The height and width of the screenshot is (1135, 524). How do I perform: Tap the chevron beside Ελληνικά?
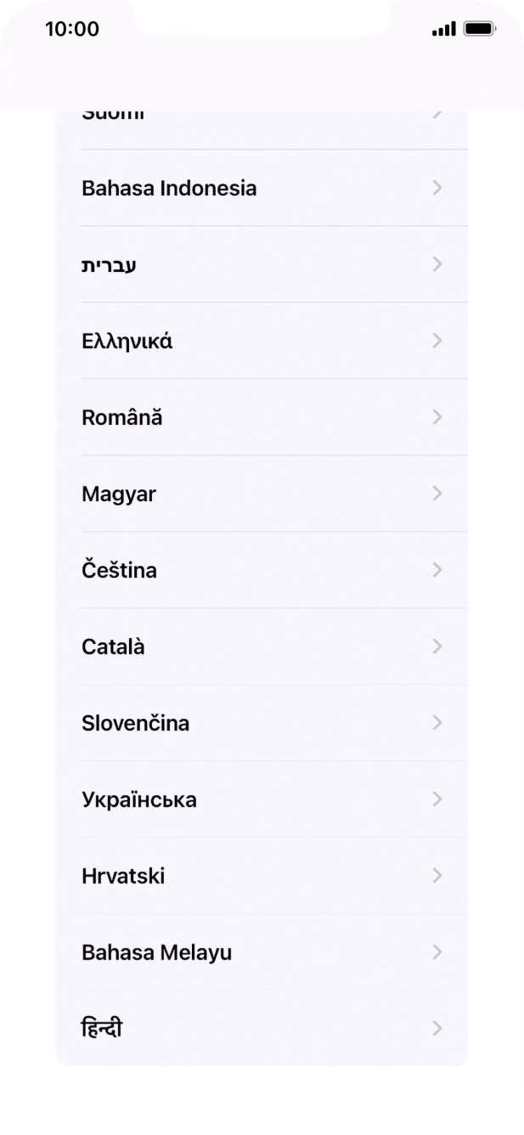coord(437,341)
